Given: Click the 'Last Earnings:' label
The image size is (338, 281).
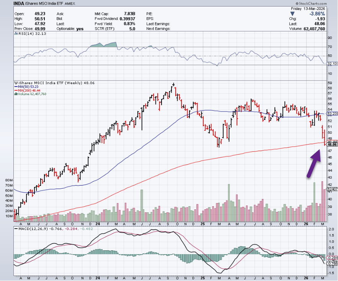Looking at the screenshot, I should click(x=158, y=24).
